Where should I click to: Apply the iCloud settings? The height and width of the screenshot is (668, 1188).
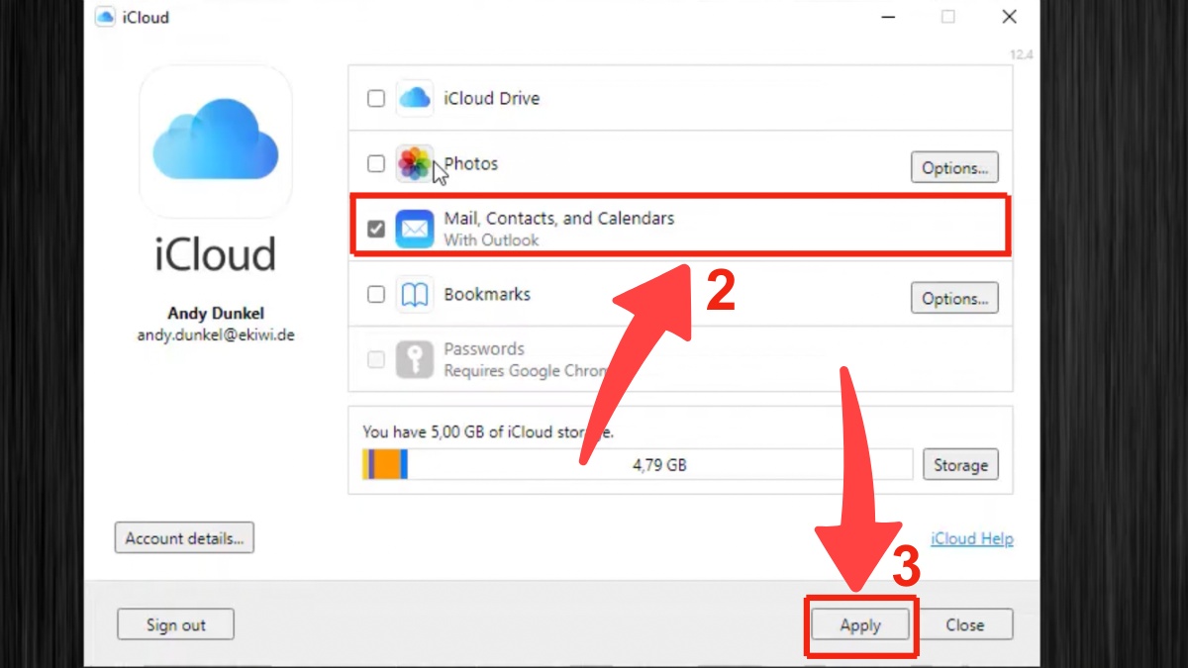(860, 624)
